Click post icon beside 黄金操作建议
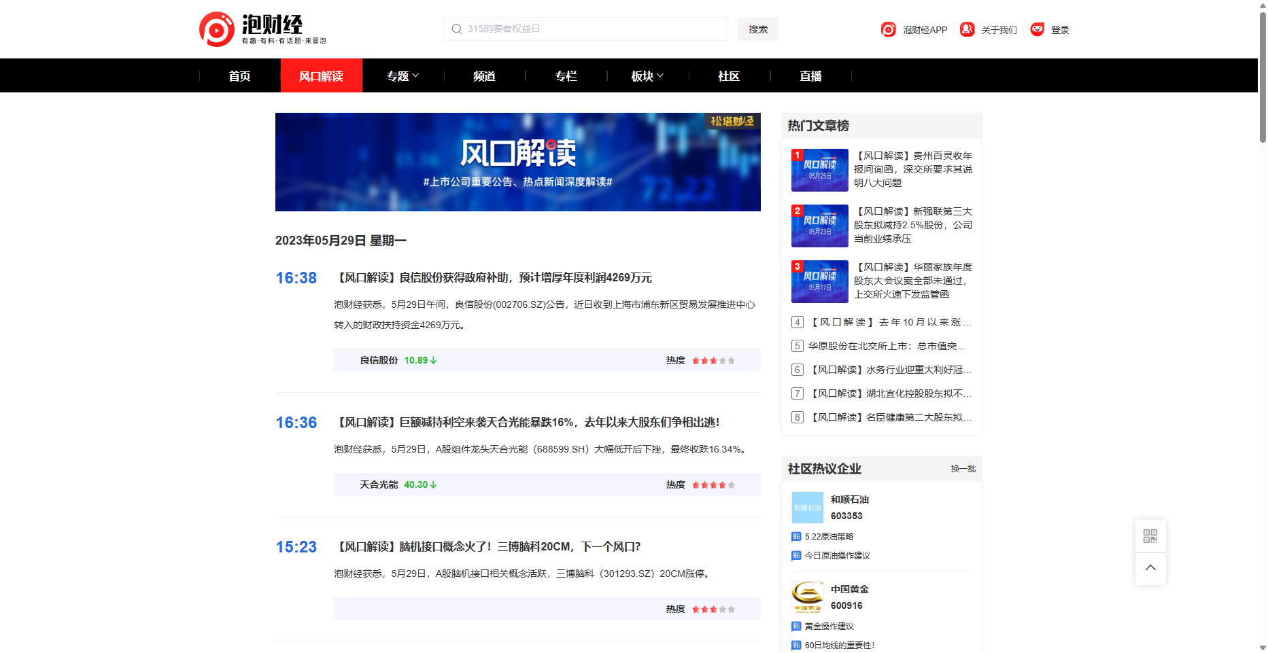 pos(796,626)
